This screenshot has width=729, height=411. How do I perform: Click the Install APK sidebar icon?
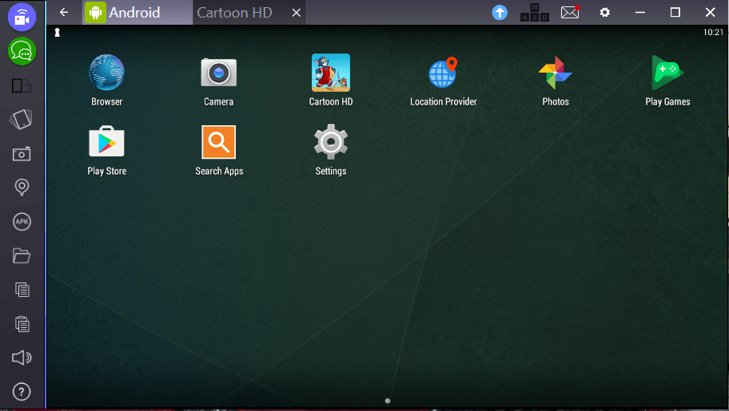tap(22, 222)
